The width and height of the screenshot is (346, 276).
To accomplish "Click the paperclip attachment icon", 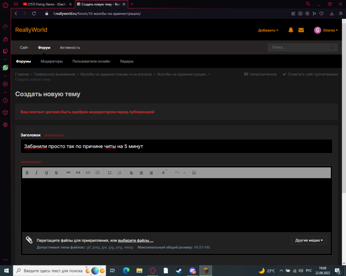I will (x=29, y=240).
